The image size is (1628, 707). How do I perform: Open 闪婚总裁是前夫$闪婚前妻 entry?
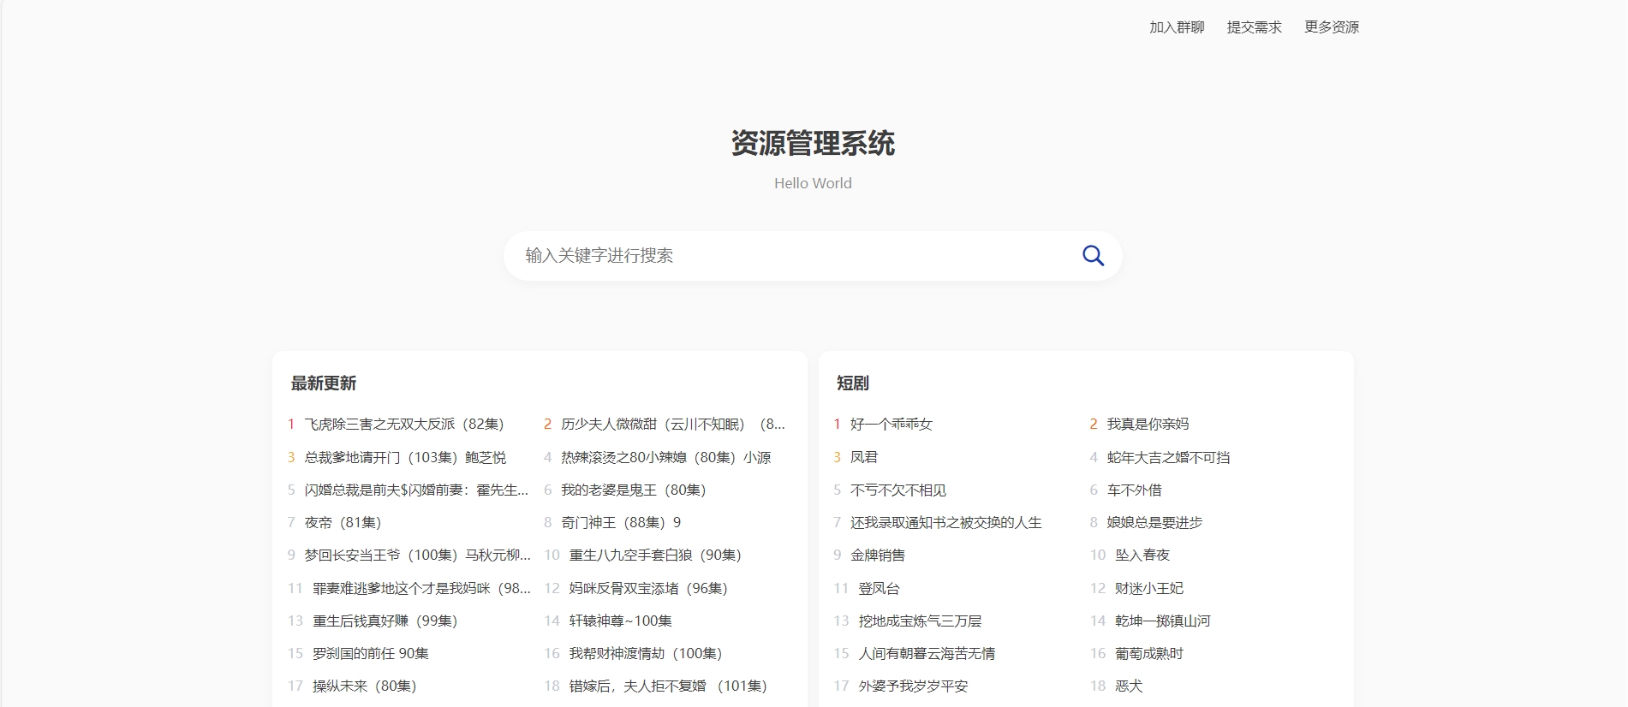click(417, 490)
